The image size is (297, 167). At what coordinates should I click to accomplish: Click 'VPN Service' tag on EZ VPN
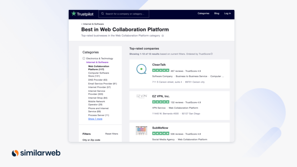(159, 108)
